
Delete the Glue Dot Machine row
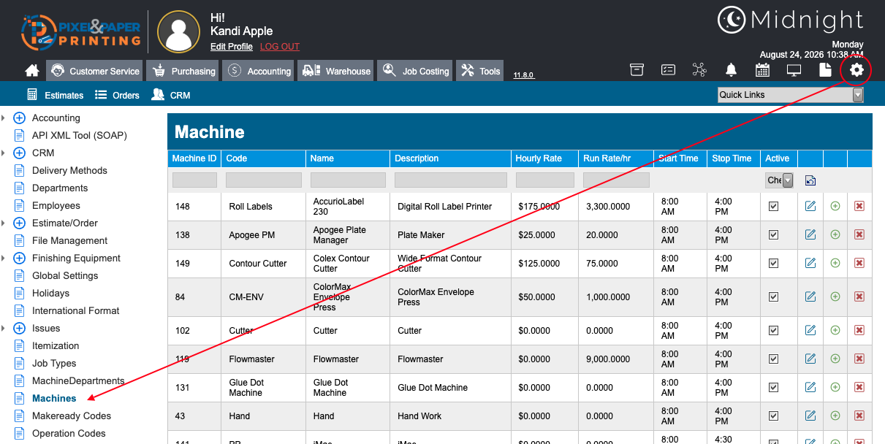tap(859, 388)
